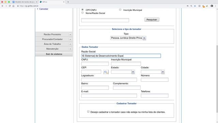Screen dimensions: 218x123
Task: Click the CNPJ input field
Action: point(95,64)
